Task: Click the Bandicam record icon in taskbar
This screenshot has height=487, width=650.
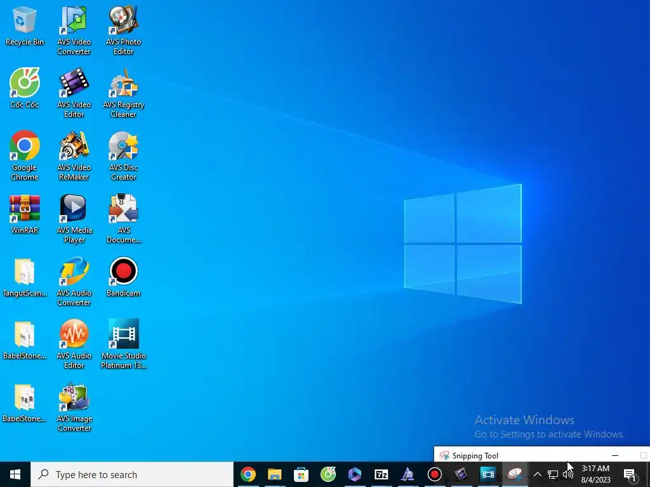Action: (434, 474)
